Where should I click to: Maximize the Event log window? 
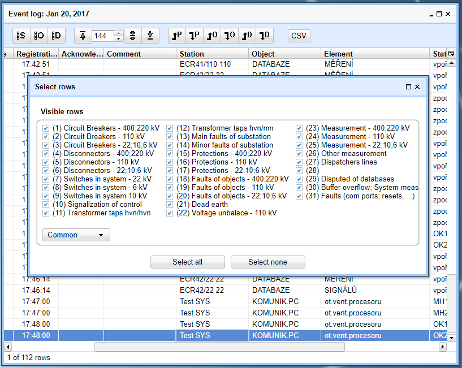tap(439, 14)
